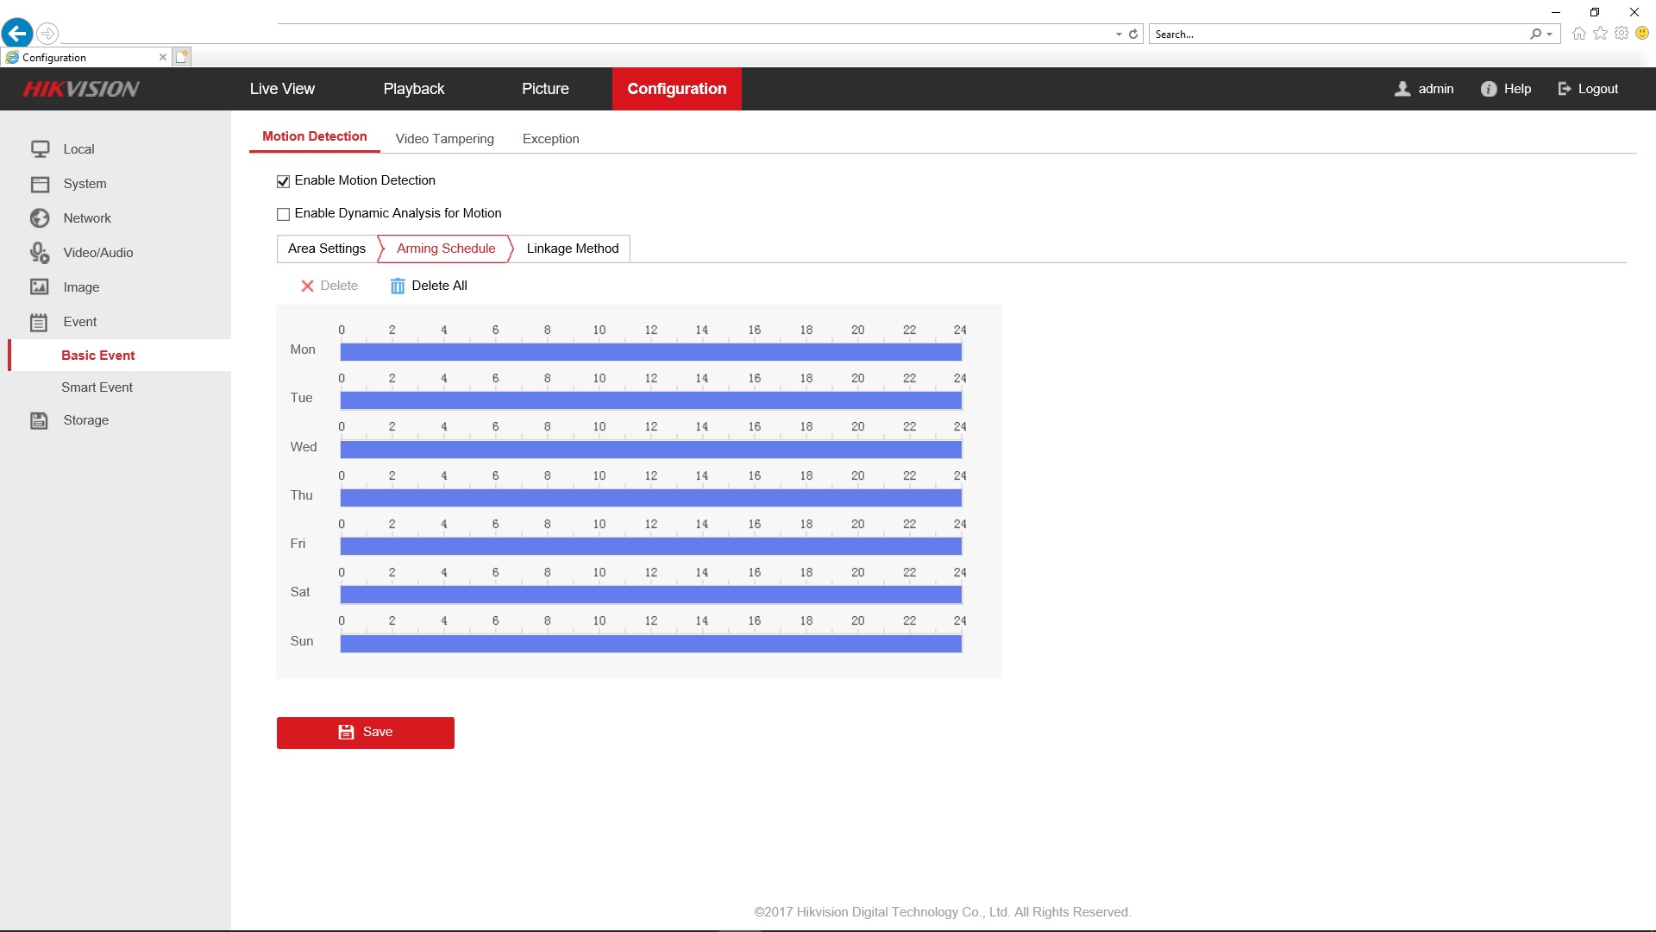Select the Video/Audio microphone icon
The height and width of the screenshot is (932, 1656).
click(40, 253)
